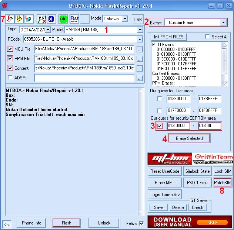
Task: Click the red flash pencil toolbar icon
Action: (10, 19)
